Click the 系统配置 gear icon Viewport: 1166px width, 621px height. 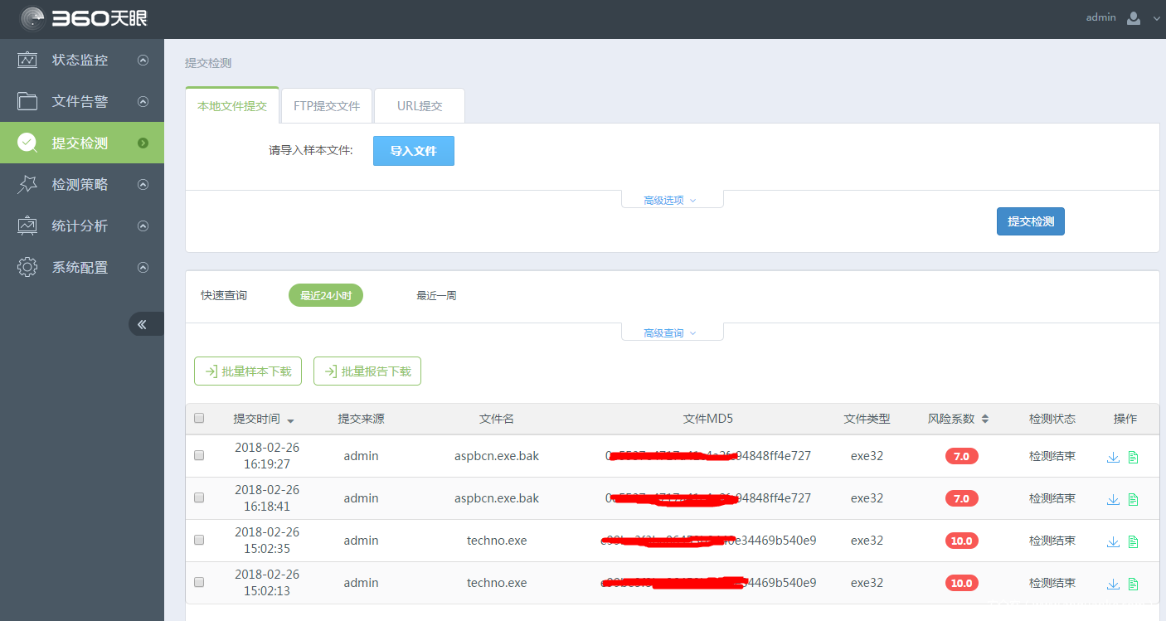[28, 267]
